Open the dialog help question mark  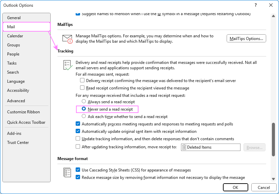pyautogui.click(x=256, y=5)
